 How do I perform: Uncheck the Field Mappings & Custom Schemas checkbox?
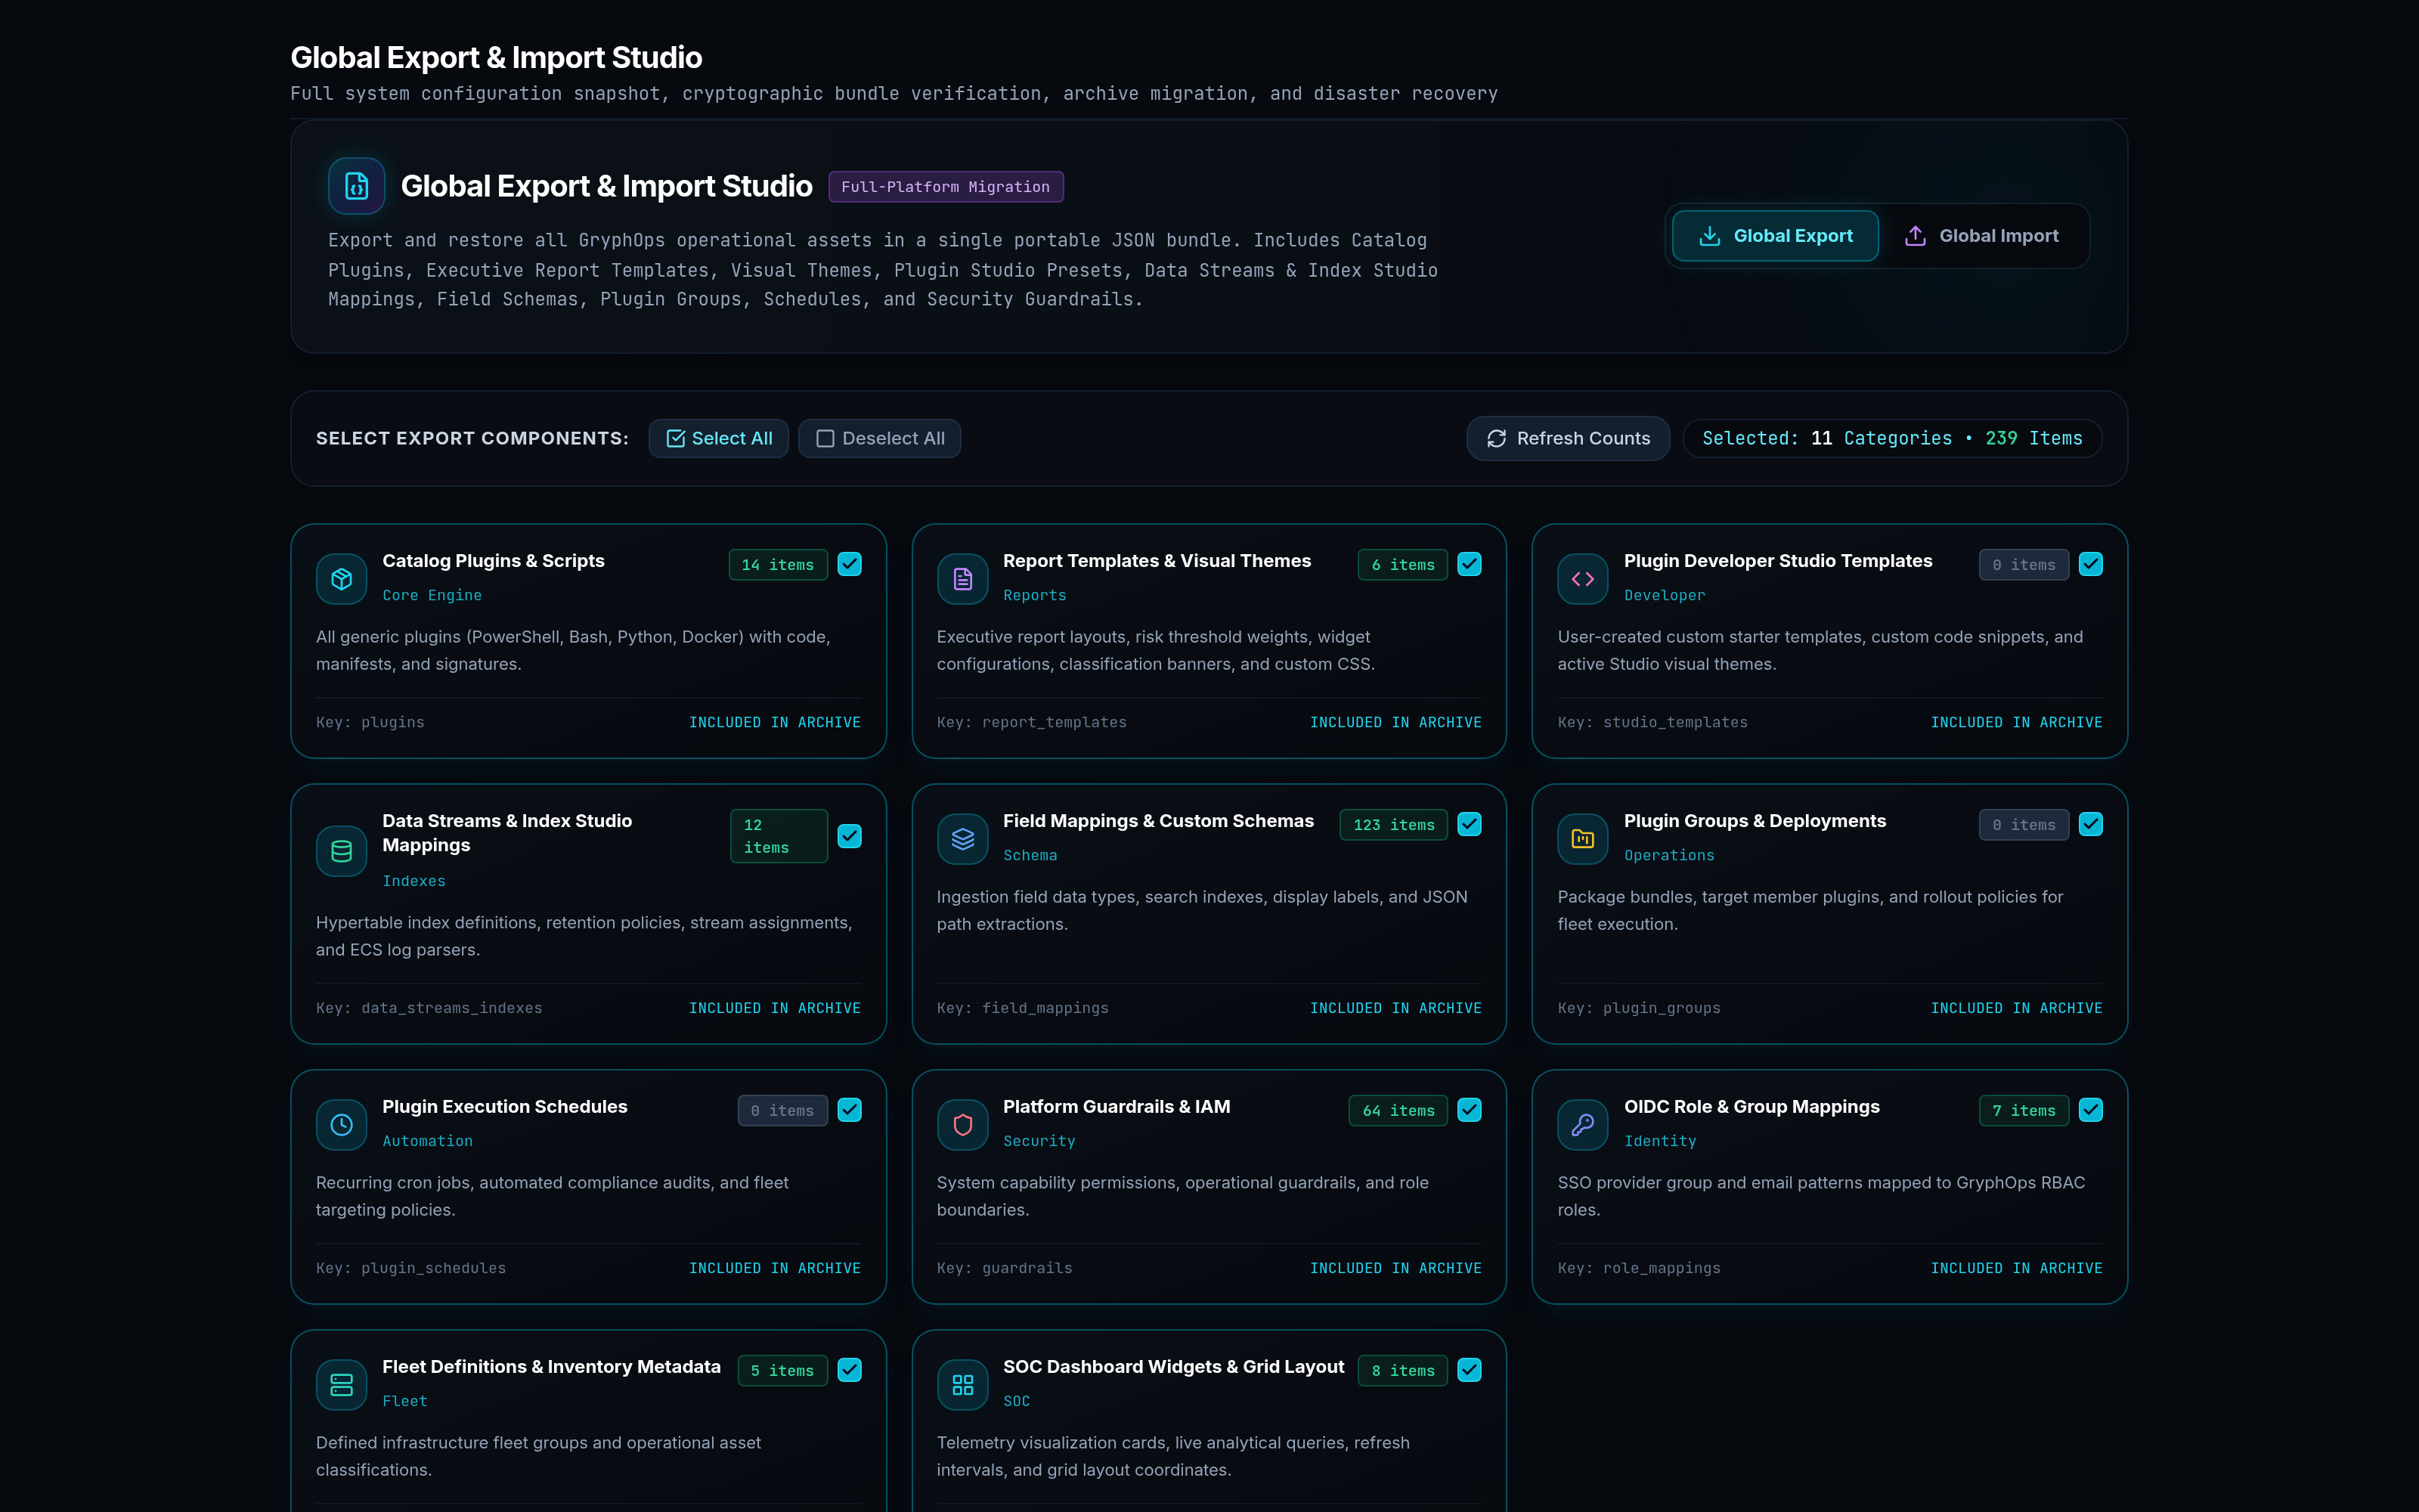(1470, 824)
